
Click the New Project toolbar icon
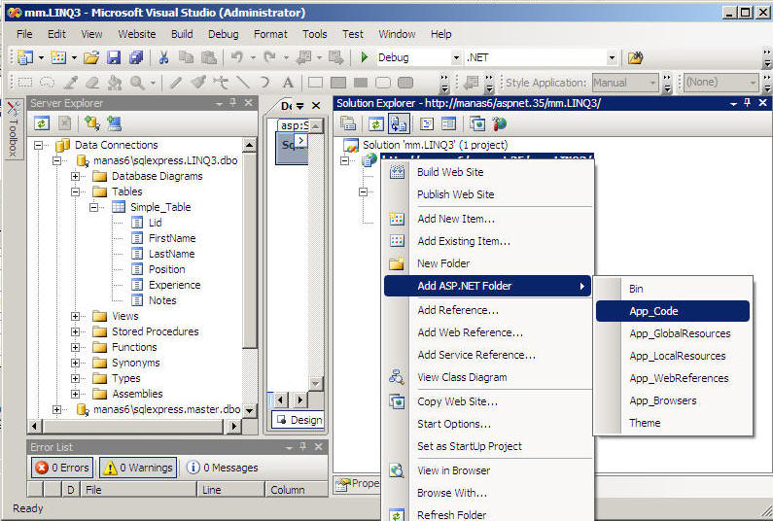[25, 57]
